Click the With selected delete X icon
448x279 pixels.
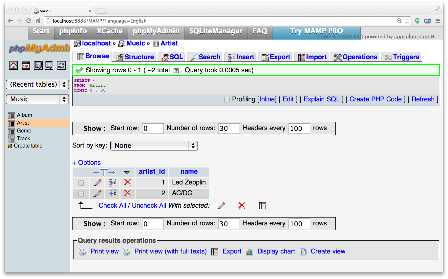point(242,205)
